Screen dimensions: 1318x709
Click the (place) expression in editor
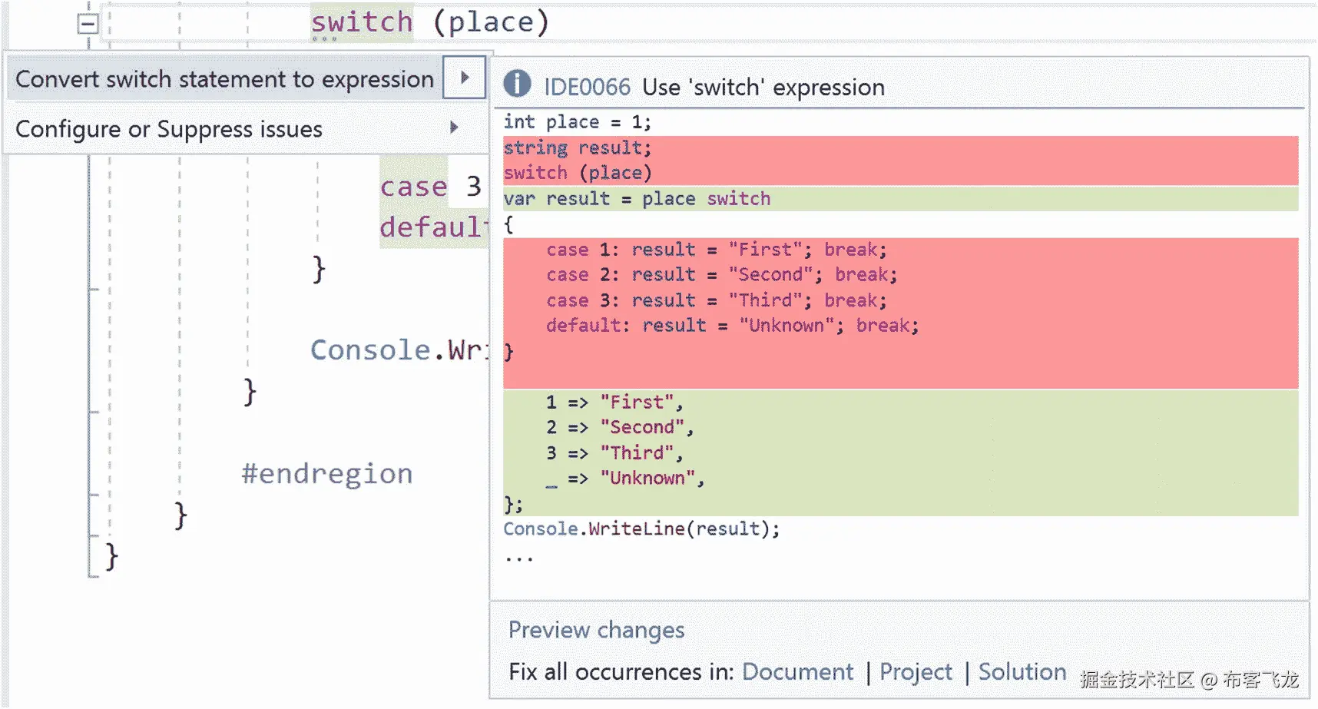[x=492, y=22]
